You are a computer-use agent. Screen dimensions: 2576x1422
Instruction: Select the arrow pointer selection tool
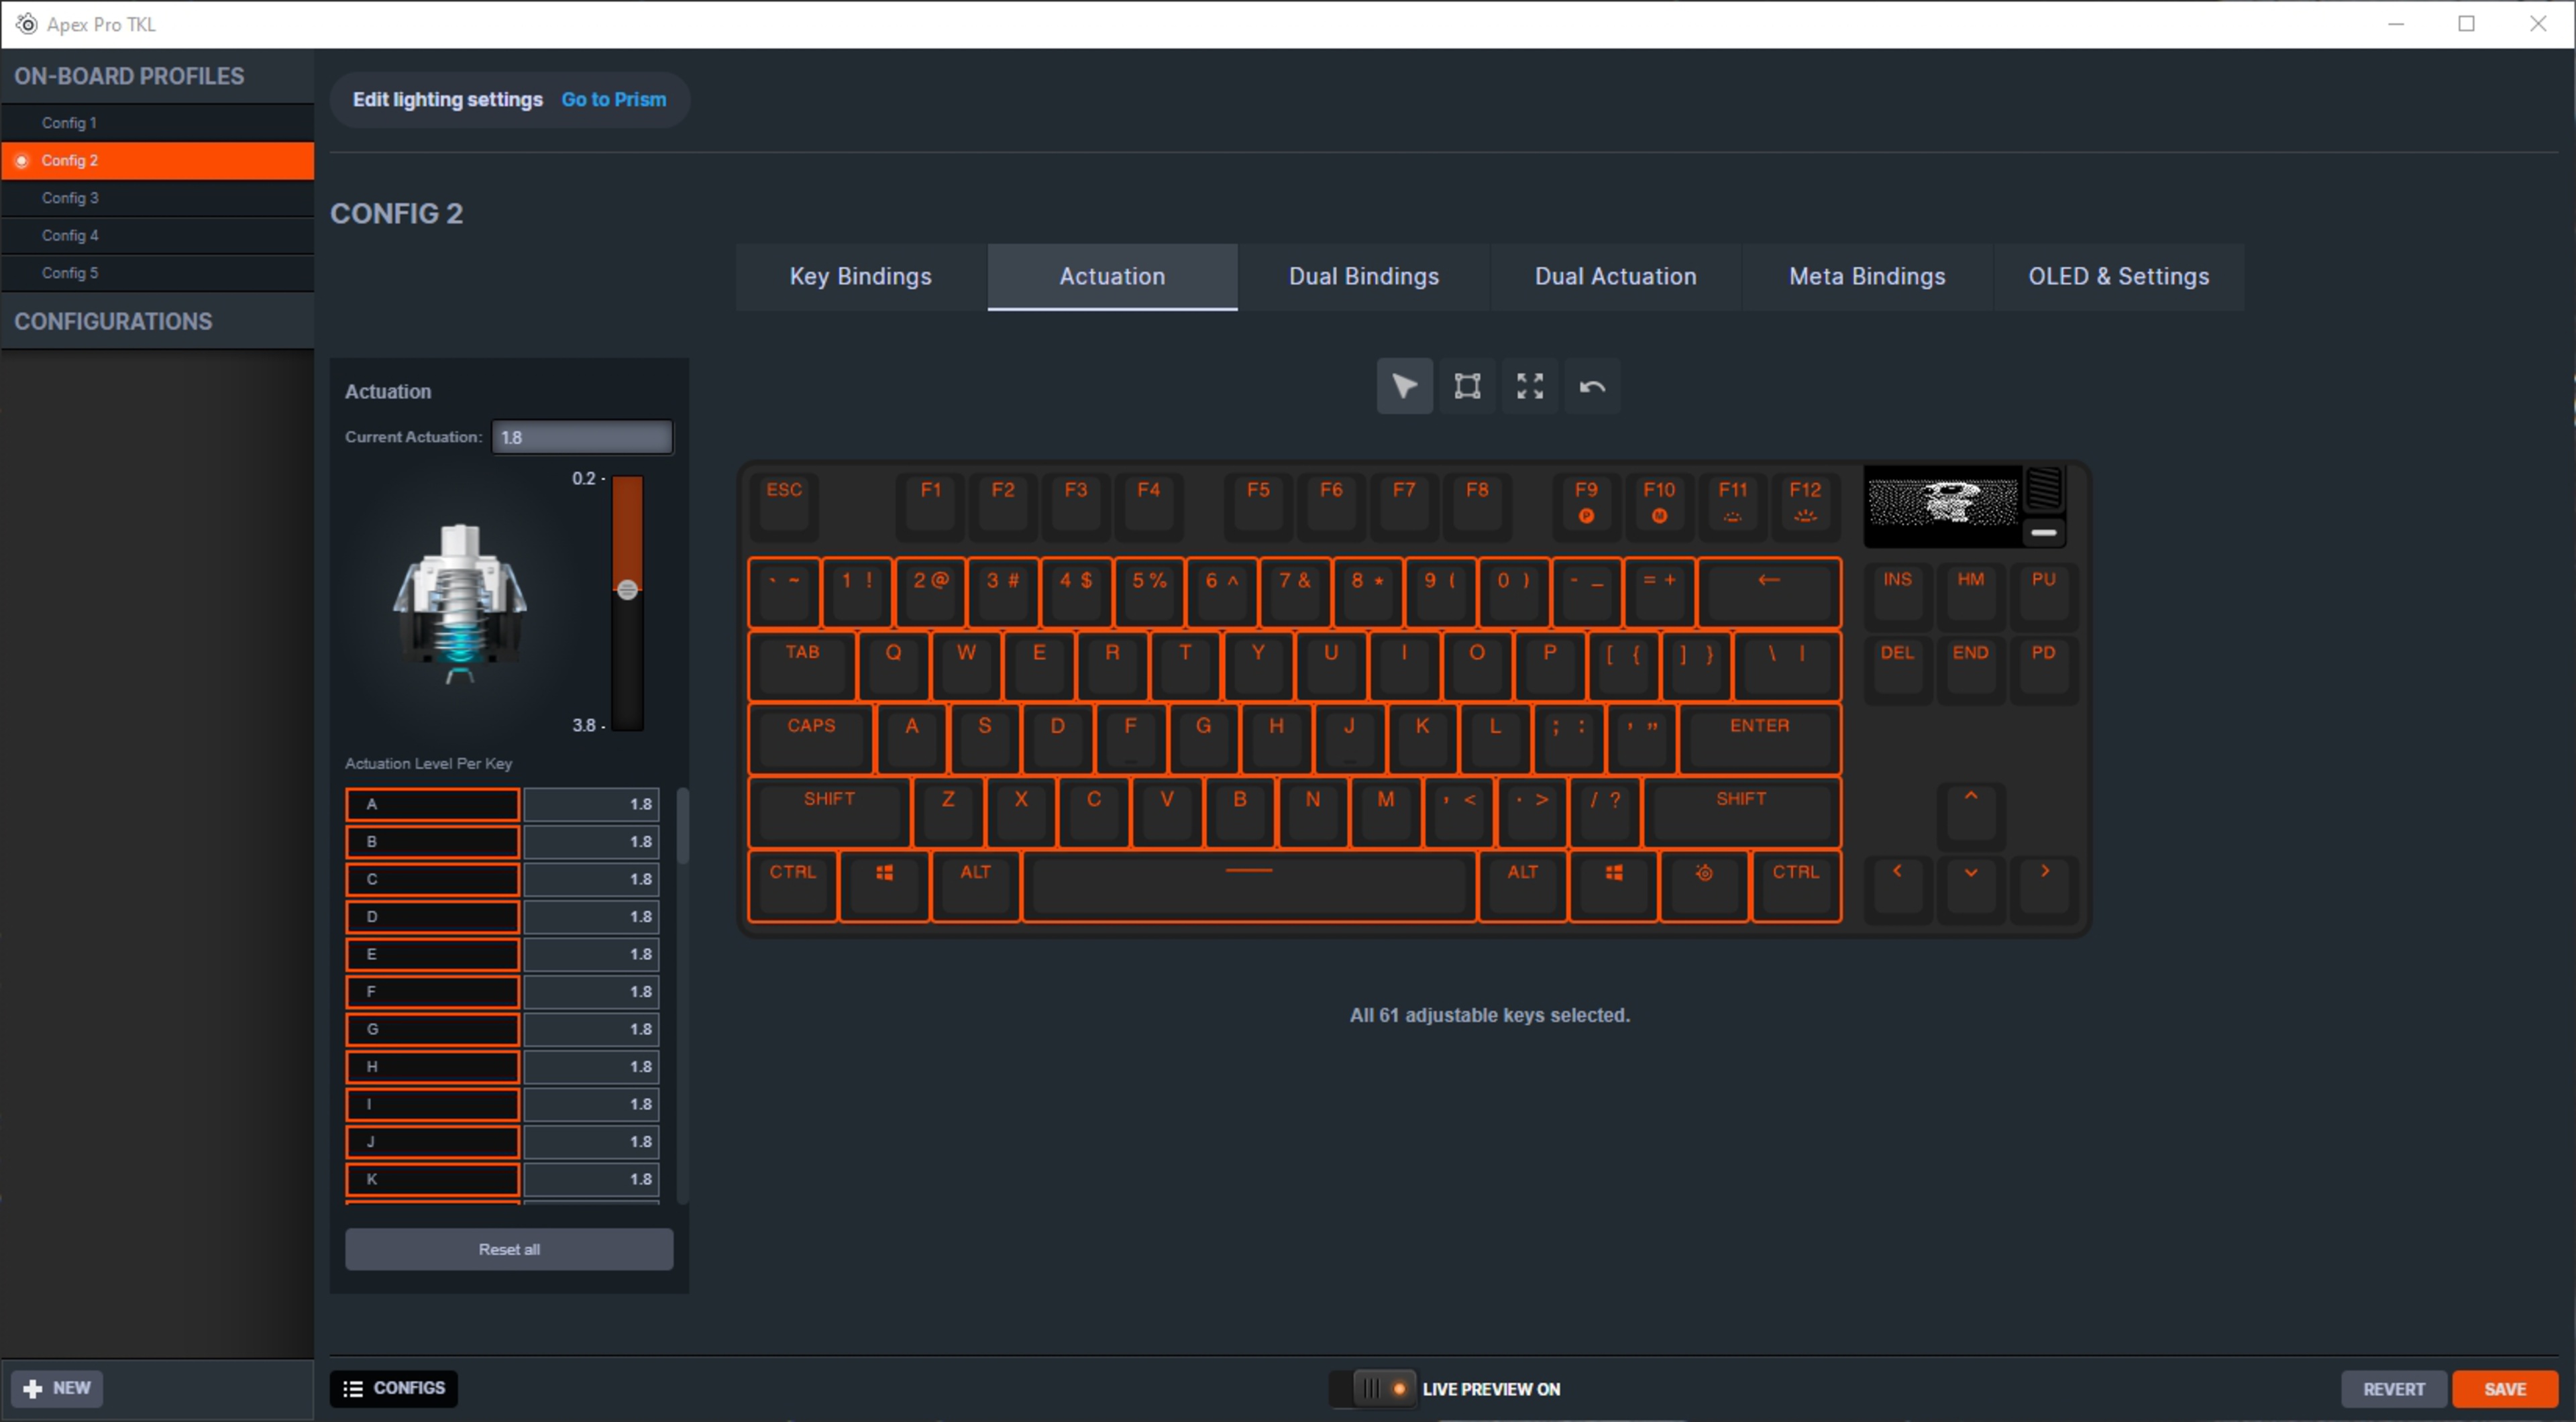click(x=1404, y=386)
